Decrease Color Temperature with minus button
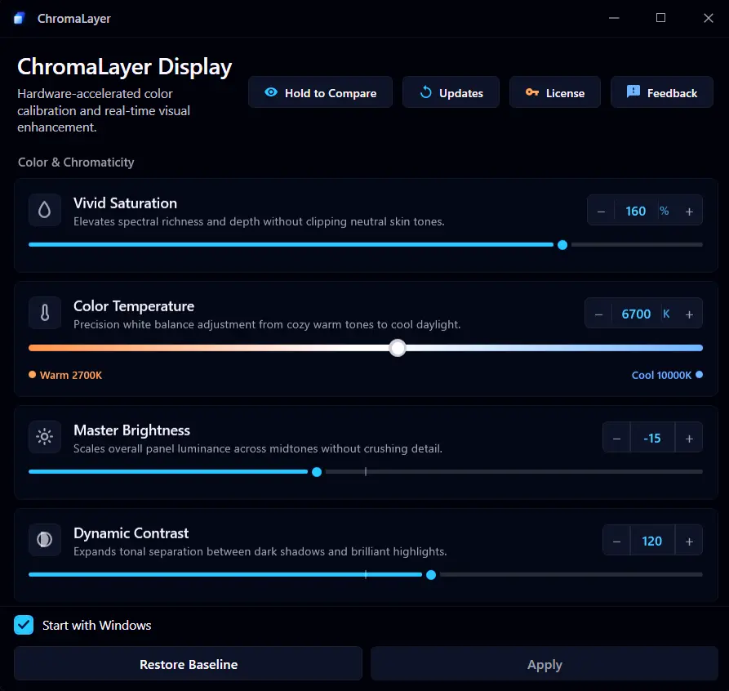This screenshot has width=729, height=691. pyautogui.click(x=598, y=314)
